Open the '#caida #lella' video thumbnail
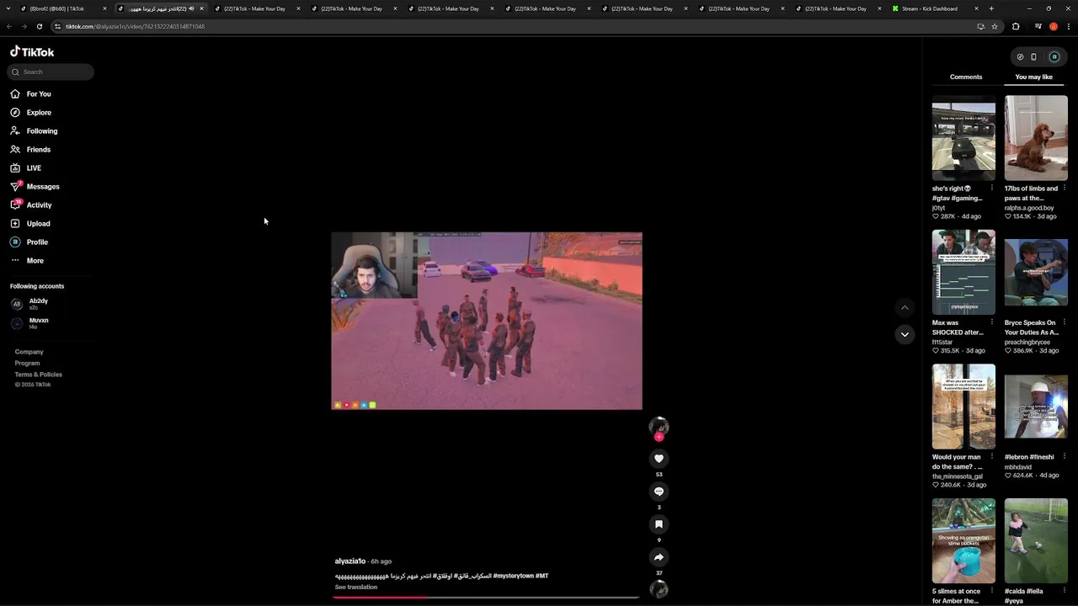The height and width of the screenshot is (606, 1078). 1036,541
